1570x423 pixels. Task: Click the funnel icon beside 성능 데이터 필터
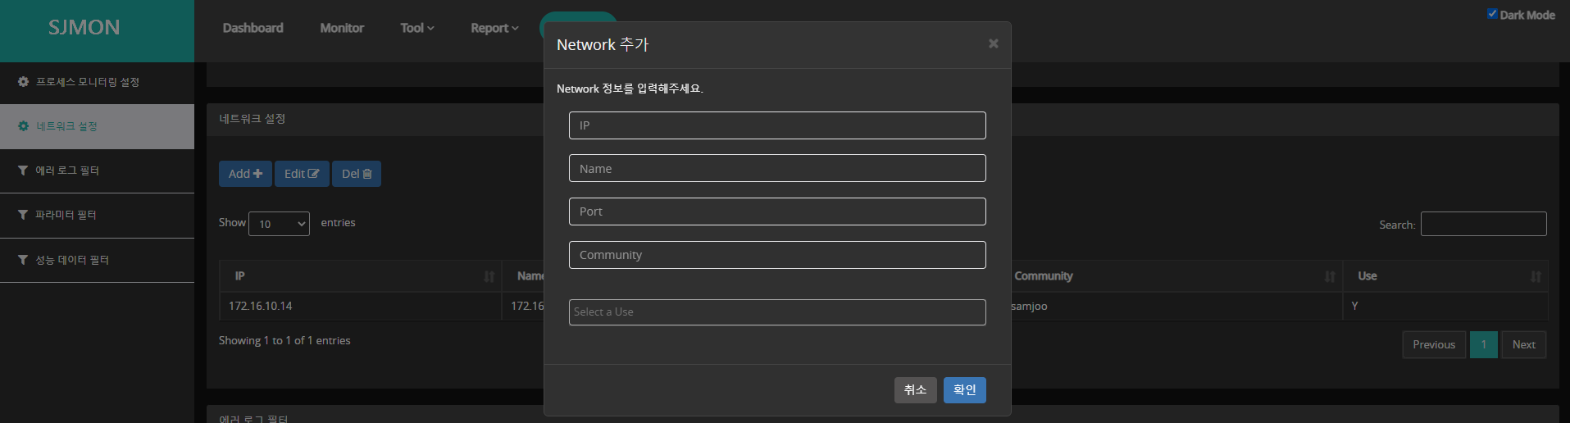tap(23, 260)
